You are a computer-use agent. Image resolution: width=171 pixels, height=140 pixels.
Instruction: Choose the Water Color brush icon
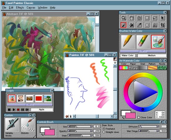click(x=158, y=42)
